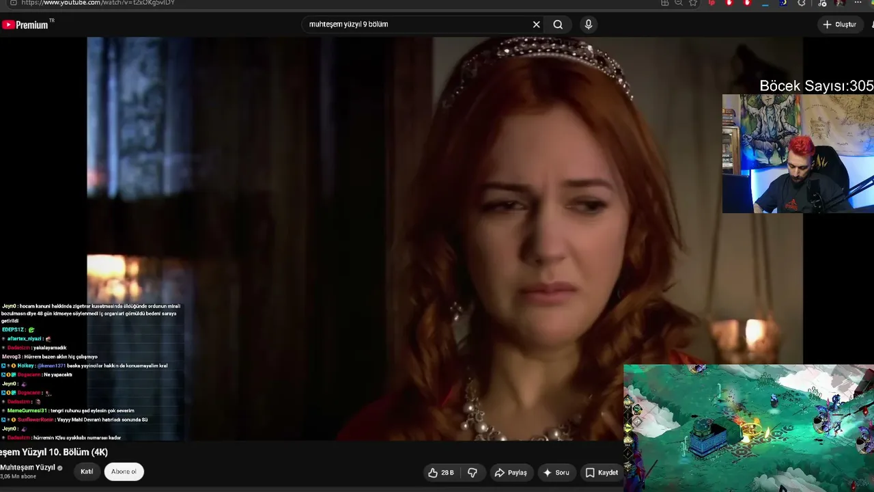
Task: Click the verified badge beside Muhteşem Yüzyıl
Action: (x=60, y=468)
